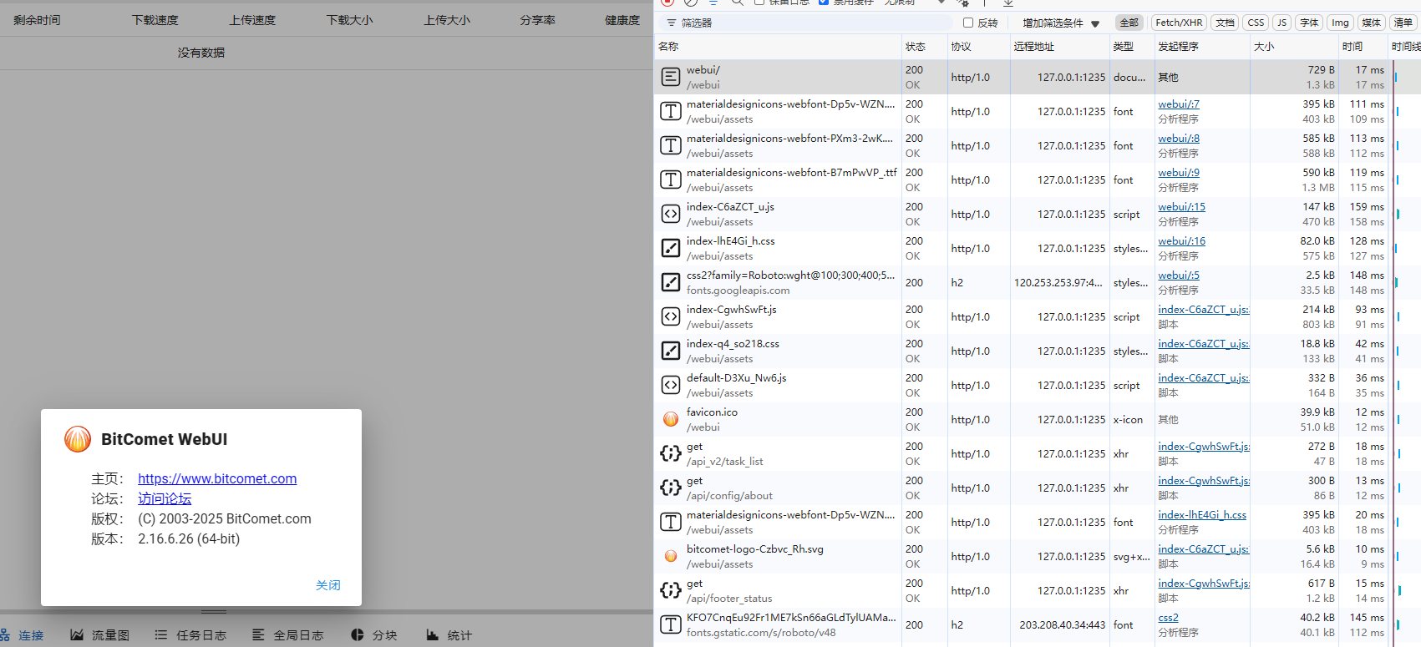Image resolution: width=1421 pixels, height=647 pixels.
Task: Open the 统计 tab
Action: 449,635
